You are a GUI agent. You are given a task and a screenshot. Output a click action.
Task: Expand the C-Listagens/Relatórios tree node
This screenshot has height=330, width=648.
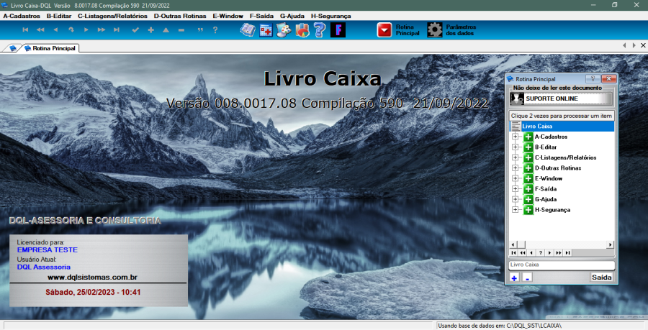[x=516, y=157]
